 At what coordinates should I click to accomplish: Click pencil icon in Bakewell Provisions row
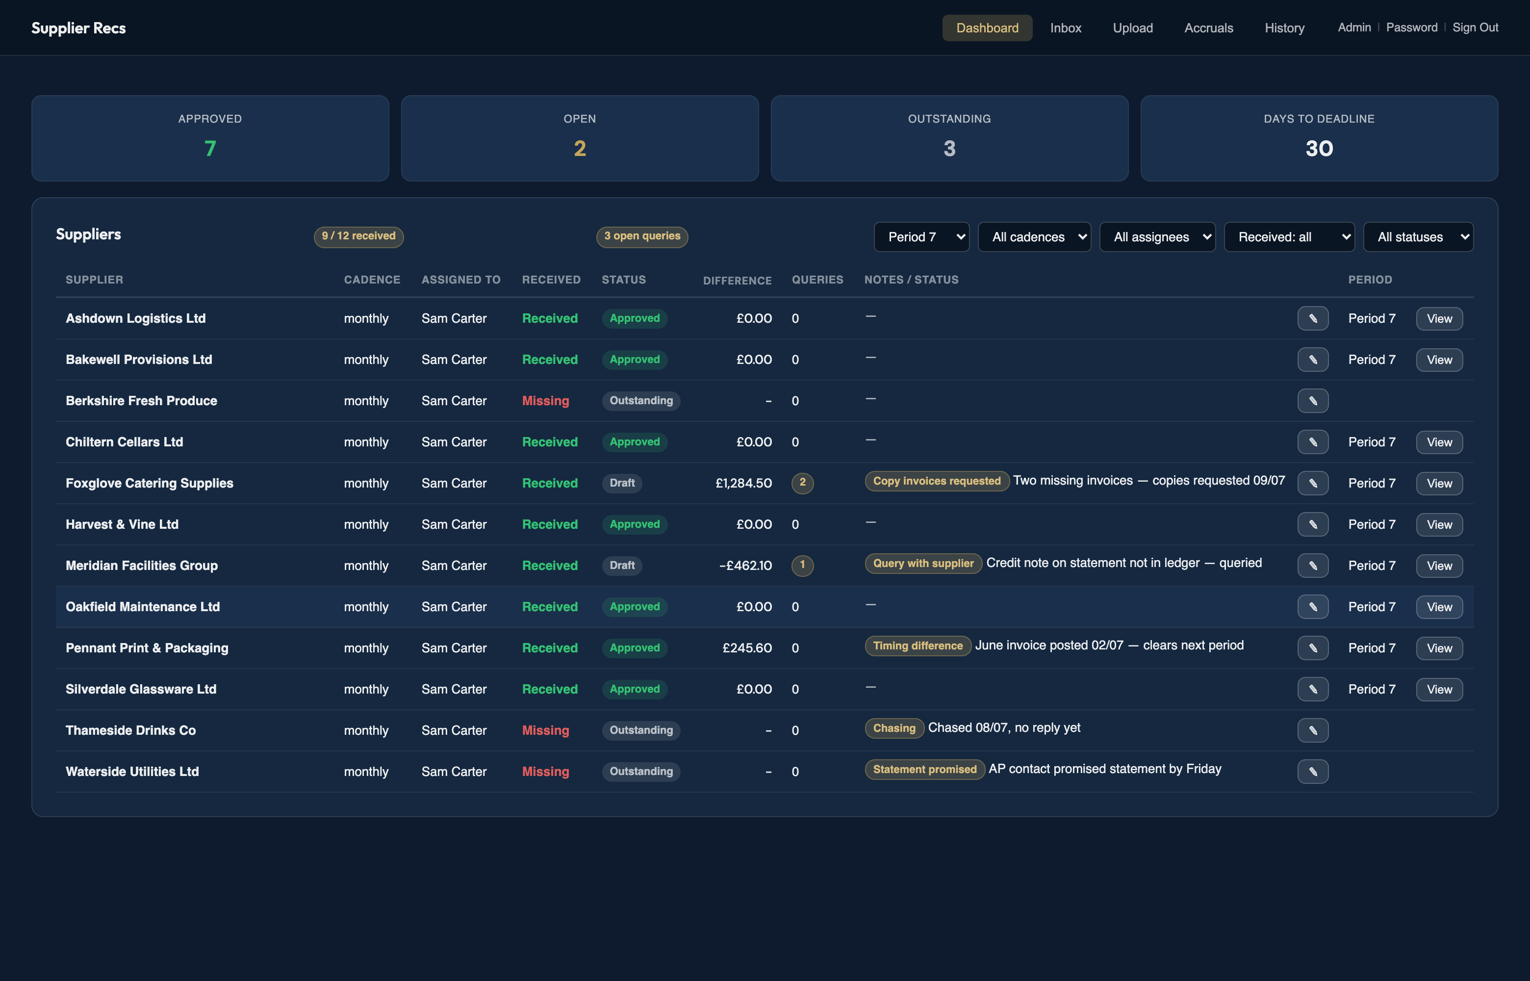click(1312, 360)
